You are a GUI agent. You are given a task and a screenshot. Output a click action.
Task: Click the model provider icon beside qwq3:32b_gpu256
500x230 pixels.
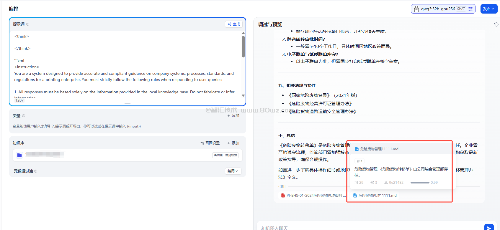click(x=416, y=9)
